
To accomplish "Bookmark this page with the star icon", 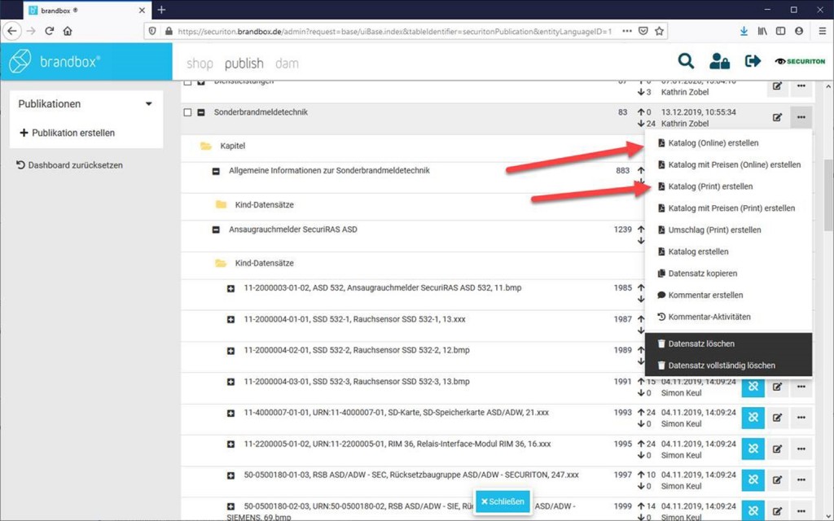I will pos(660,31).
